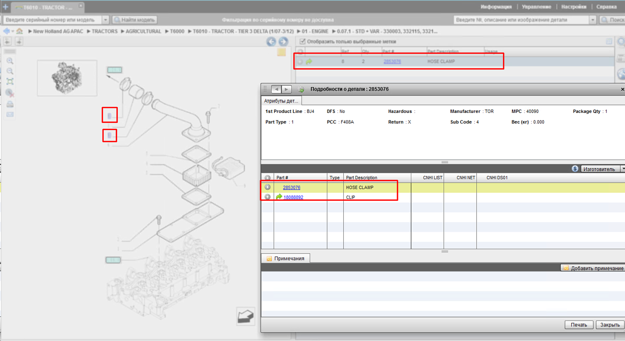Open the serial number or model dropdown
The image size is (625, 341).
point(105,20)
